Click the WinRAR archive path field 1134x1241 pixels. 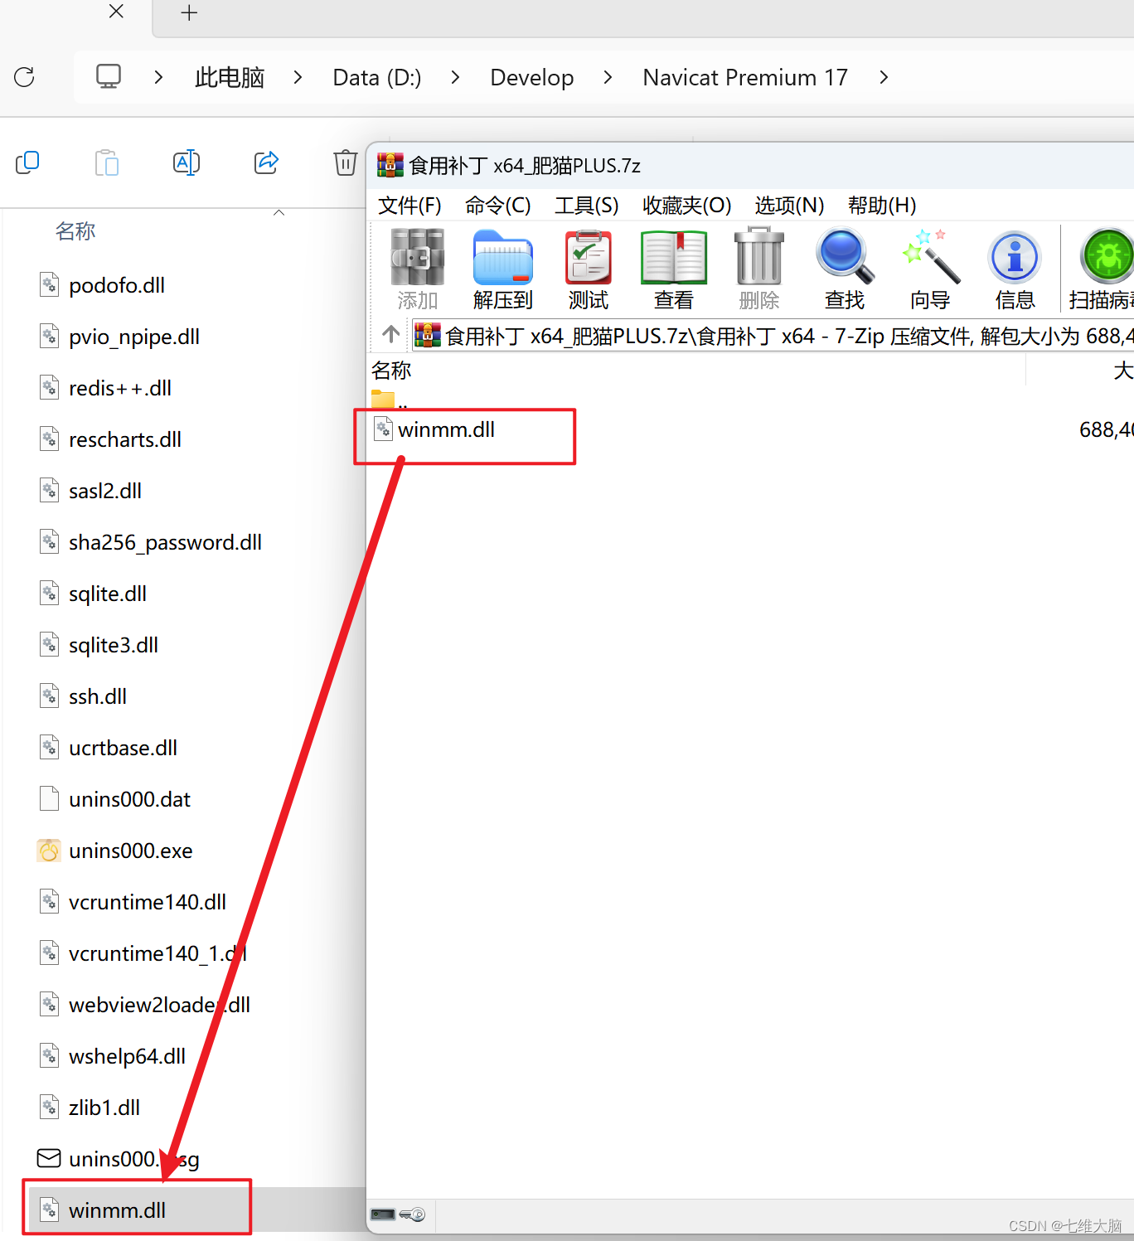[773, 336]
